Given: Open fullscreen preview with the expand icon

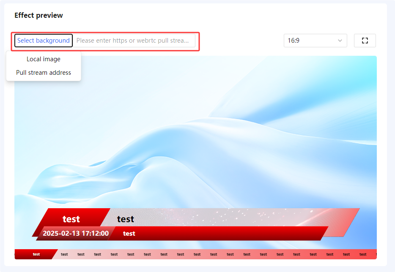Looking at the screenshot, I should pos(365,41).
